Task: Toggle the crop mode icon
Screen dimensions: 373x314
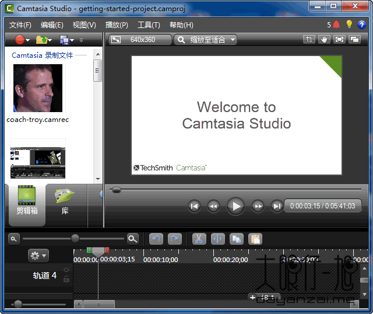Action: click(309, 39)
